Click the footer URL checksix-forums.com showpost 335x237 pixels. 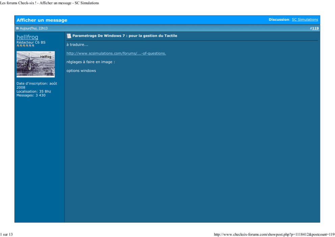click(274, 234)
